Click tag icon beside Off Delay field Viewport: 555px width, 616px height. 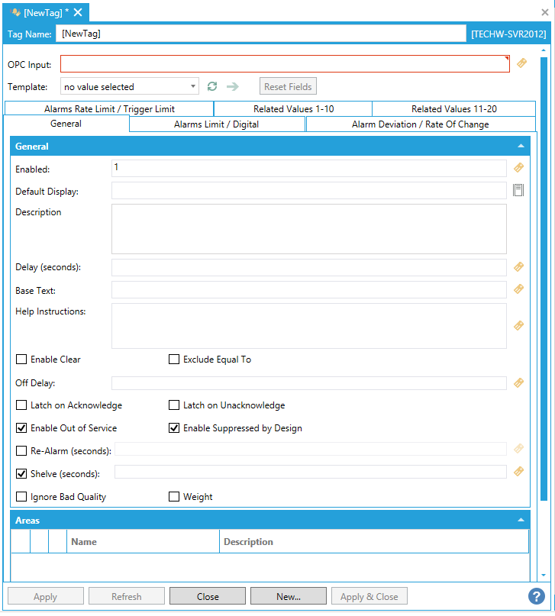pos(518,383)
